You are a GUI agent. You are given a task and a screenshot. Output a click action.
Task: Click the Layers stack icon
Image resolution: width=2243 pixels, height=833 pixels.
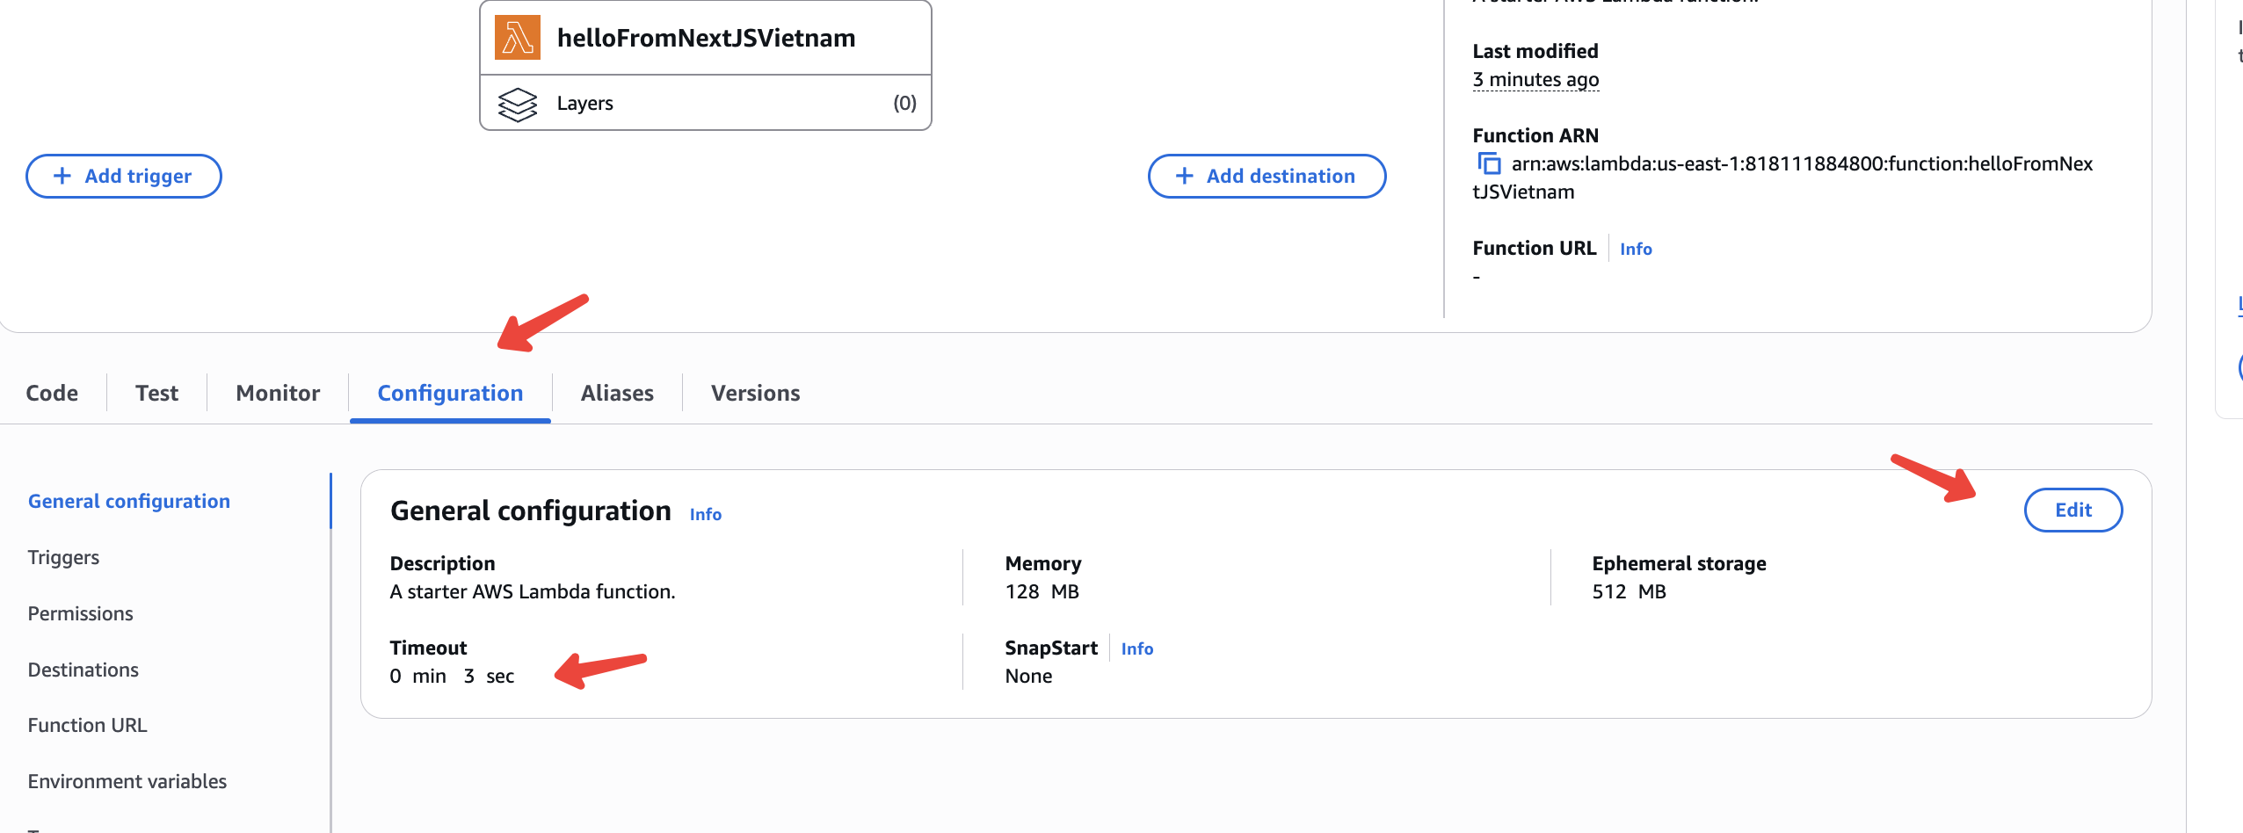518,105
